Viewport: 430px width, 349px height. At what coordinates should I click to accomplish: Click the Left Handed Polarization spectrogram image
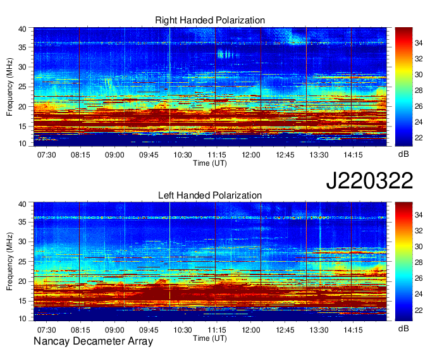coord(210,262)
